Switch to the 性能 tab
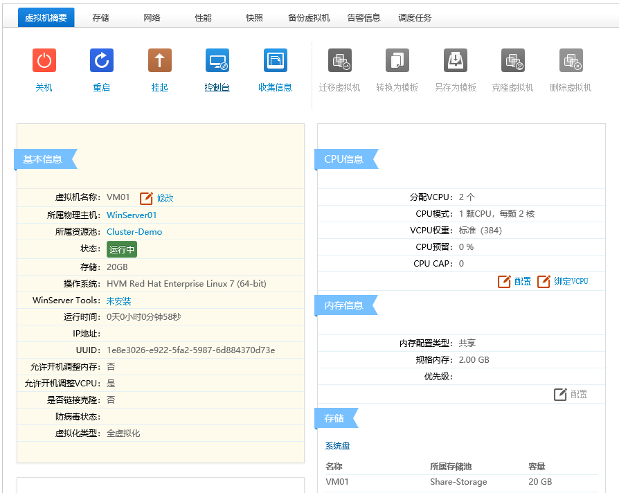Image resolution: width=619 pixels, height=493 pixels. coord(204,18)
